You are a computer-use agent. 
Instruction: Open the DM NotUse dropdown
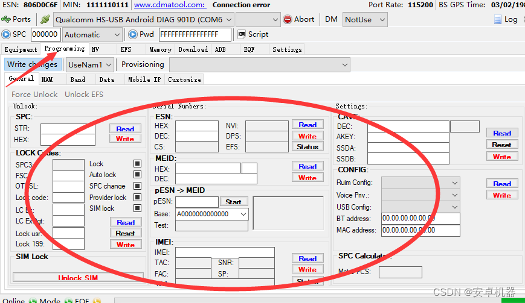point(365,20)
